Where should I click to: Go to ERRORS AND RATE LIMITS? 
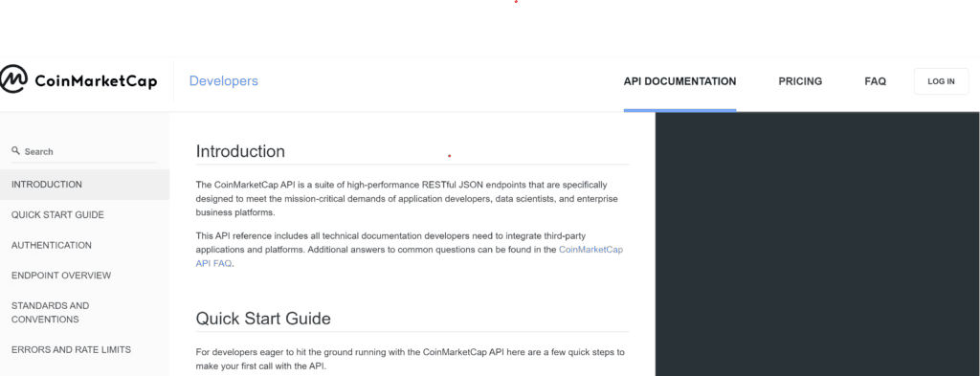pos(71,350)
